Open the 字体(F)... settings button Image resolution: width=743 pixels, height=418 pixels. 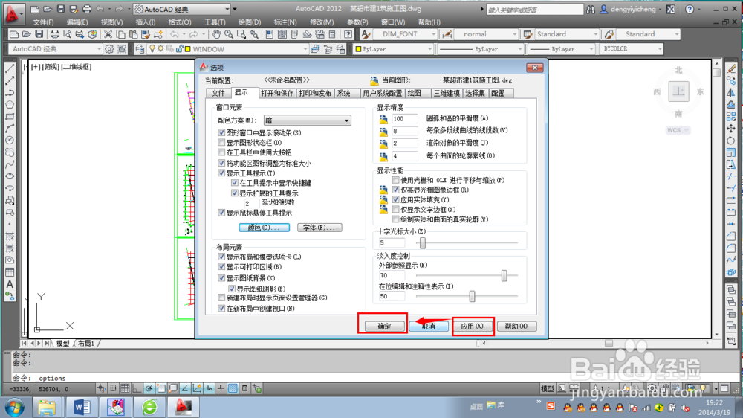click(319, 228)
